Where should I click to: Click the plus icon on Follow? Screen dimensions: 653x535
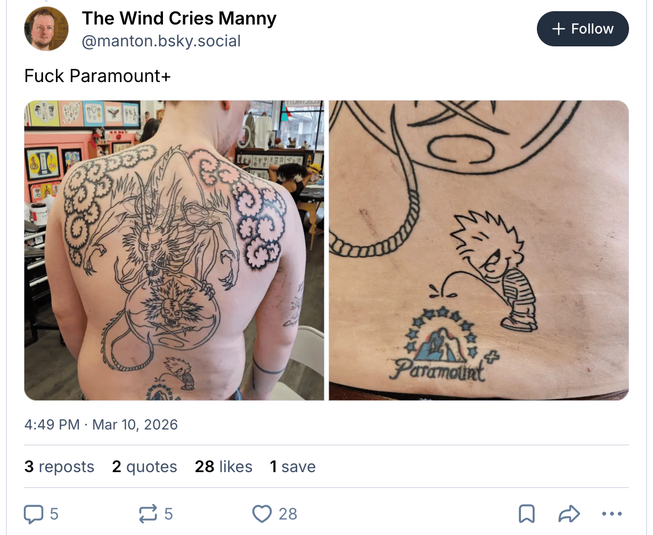coord(558,29)
